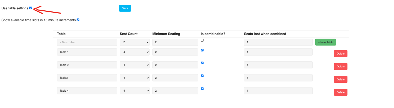Image resolution: width=394 pixels, height=108 pixels.
Task: Expand Seat Count dropdown for Table 2
Action: click(135, 65)
